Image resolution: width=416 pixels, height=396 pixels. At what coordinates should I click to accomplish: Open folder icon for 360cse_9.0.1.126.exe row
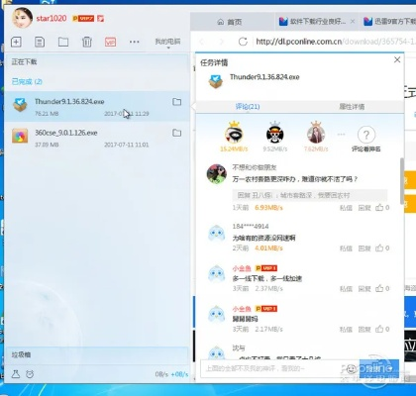pyautogui.click(x=177, y=133)
